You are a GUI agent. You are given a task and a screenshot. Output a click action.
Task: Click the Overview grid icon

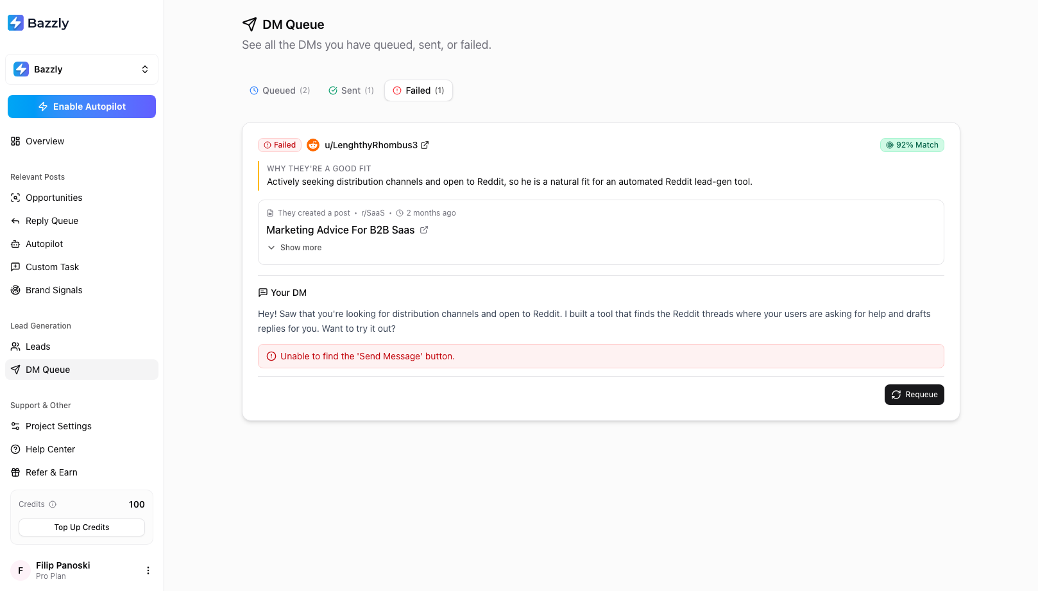point(15,141)
